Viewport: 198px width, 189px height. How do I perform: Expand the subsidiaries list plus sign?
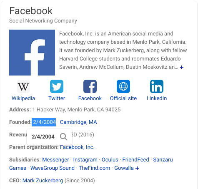pyautogui.click(x=137, y=168)
